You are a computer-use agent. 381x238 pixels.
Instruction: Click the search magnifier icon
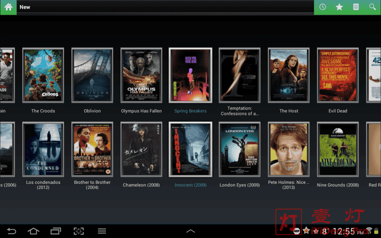pos(373,7)
